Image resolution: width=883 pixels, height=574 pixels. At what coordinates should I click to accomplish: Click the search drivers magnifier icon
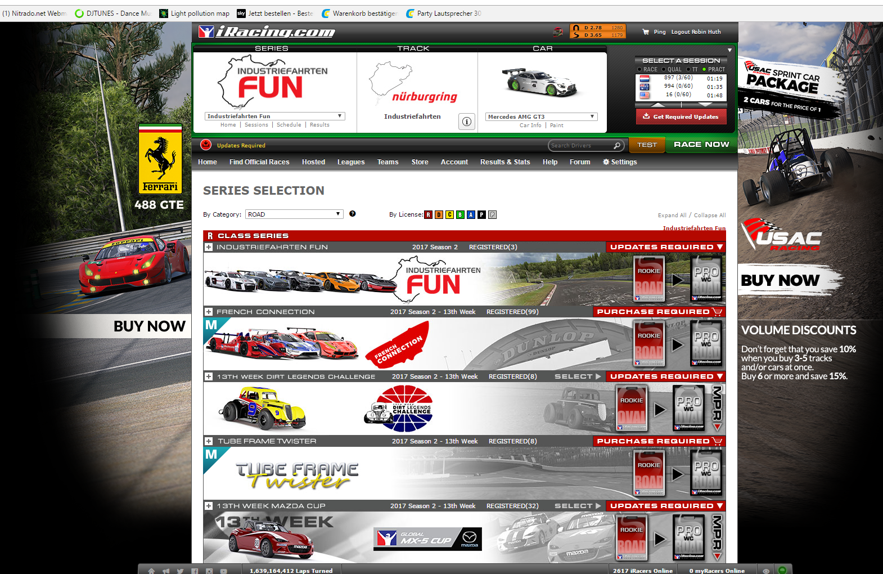pos(617,146)
